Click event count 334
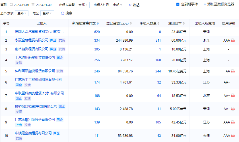The height and width of the screenshot is (142, 239). tap(97, 40)
